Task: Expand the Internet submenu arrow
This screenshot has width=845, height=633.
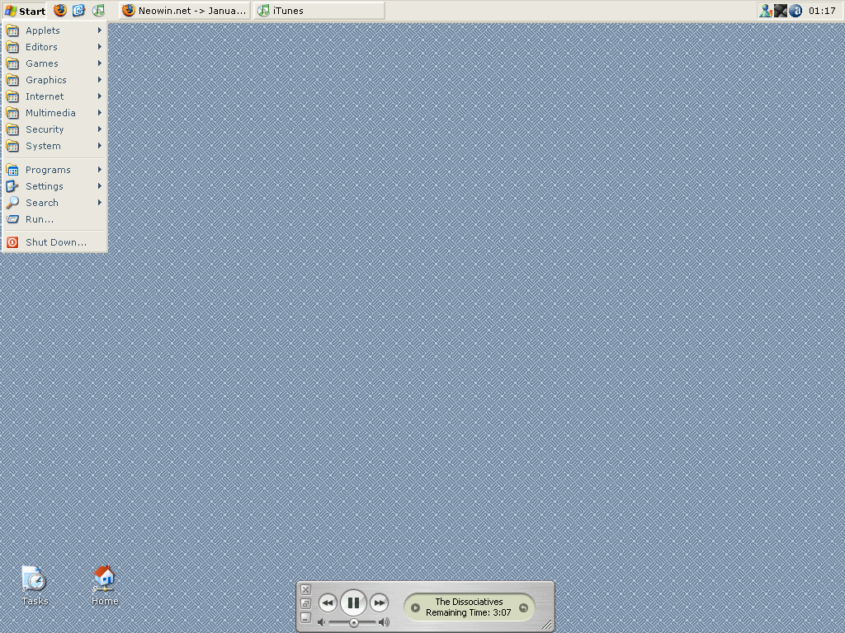Action: point(99,96)
